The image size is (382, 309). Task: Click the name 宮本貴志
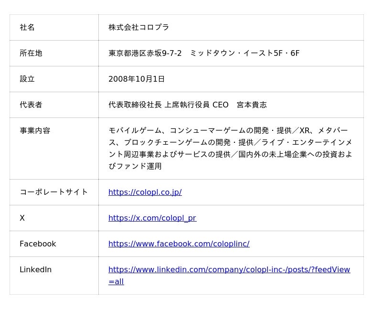coord(252,105)
